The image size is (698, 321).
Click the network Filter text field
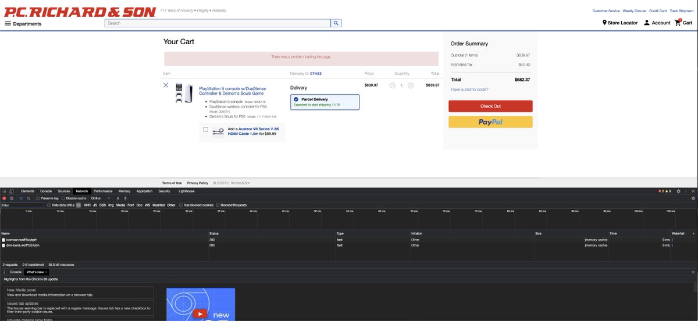tap(22, 205)
